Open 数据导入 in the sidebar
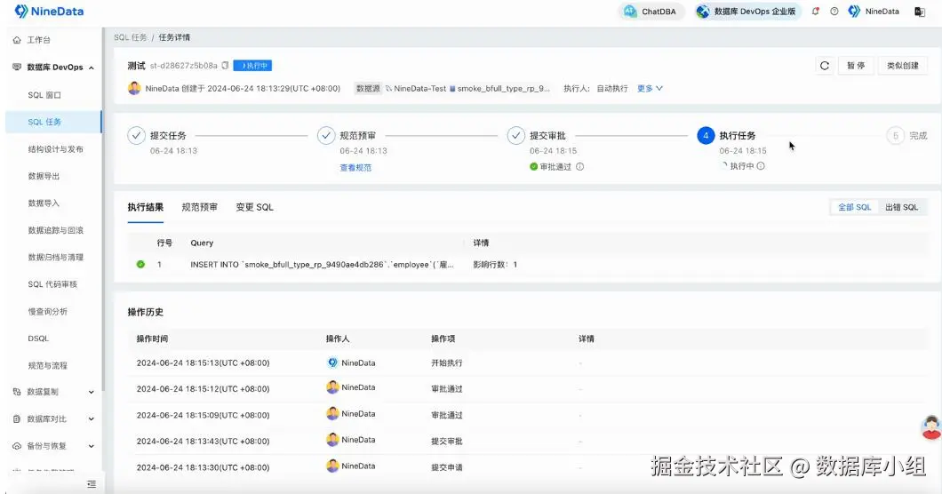Image resolution: width=942 pixels, height=494 pixels. click(x=44, y=203)
